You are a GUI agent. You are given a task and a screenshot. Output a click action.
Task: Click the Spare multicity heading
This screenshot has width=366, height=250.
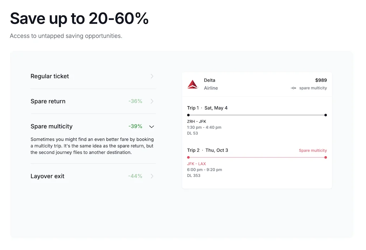point(51,126)
